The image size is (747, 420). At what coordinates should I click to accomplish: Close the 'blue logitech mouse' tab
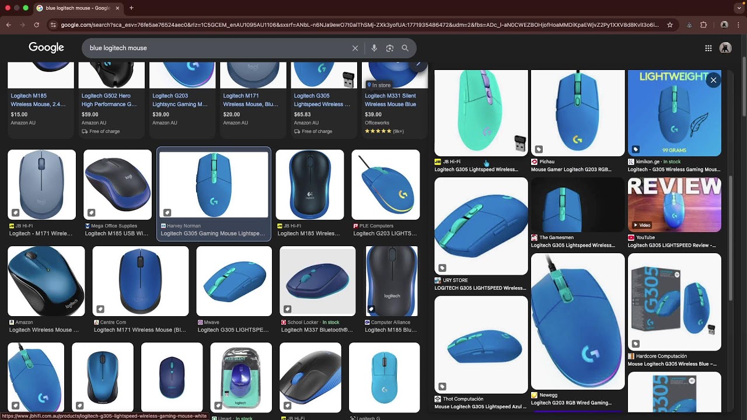click(117, 8)
